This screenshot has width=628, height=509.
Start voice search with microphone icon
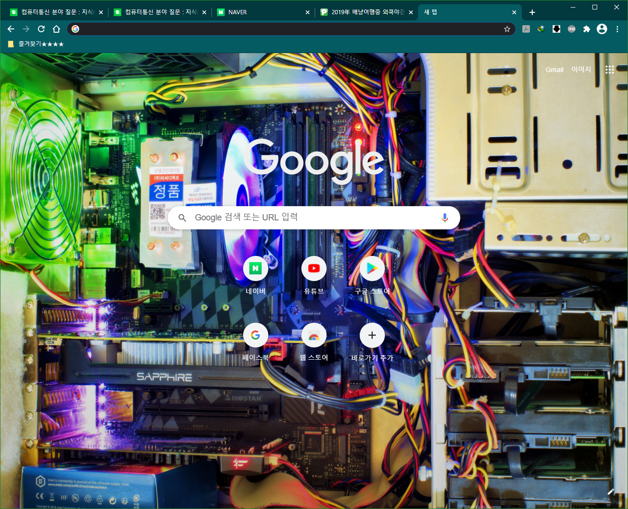(x=445, y=218)
